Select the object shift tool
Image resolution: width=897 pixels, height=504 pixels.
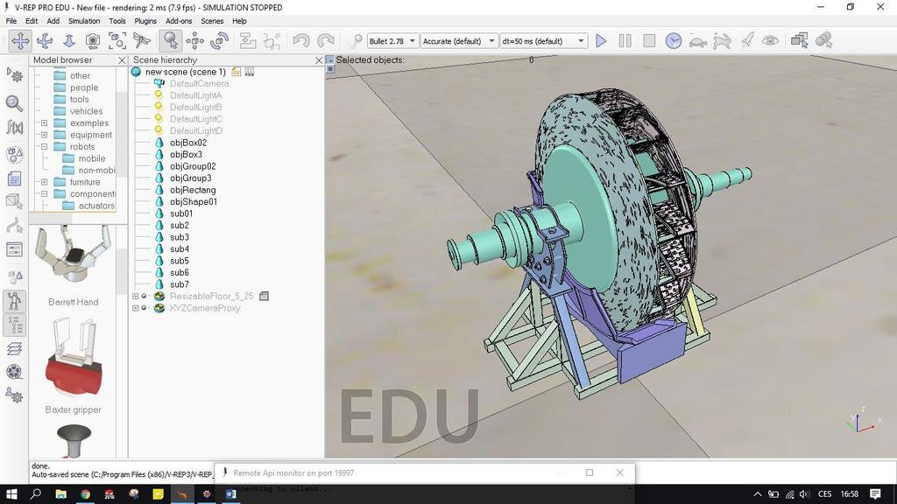(x=194, y=40)
